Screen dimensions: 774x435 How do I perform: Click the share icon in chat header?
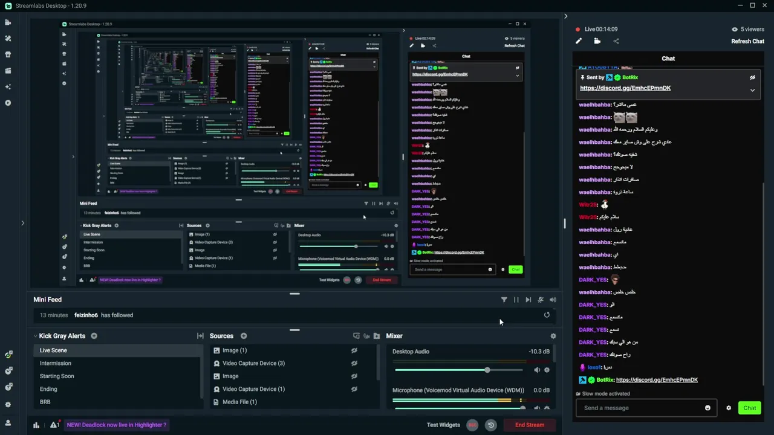click(x=616, y=41)
